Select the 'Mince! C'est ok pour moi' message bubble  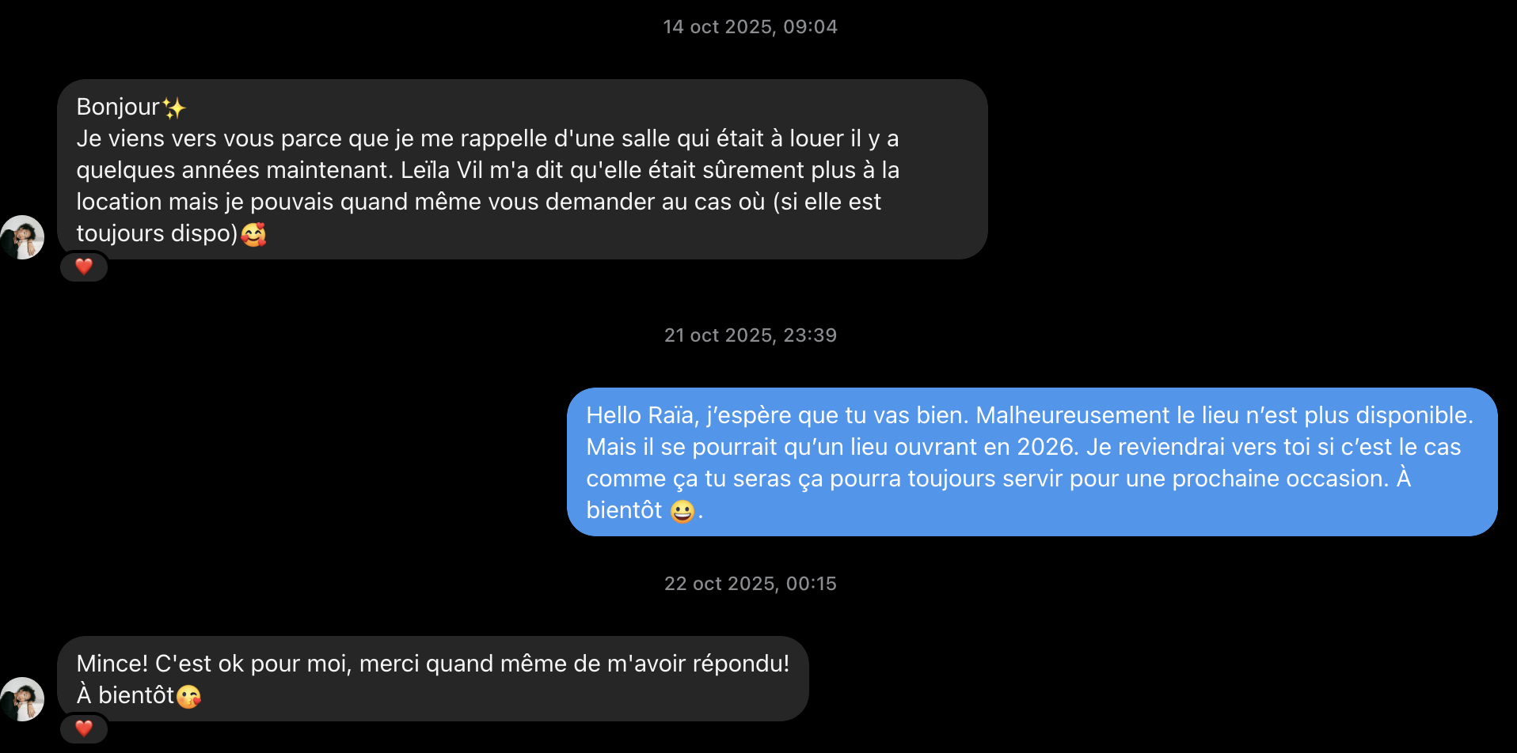click(433, 679)
